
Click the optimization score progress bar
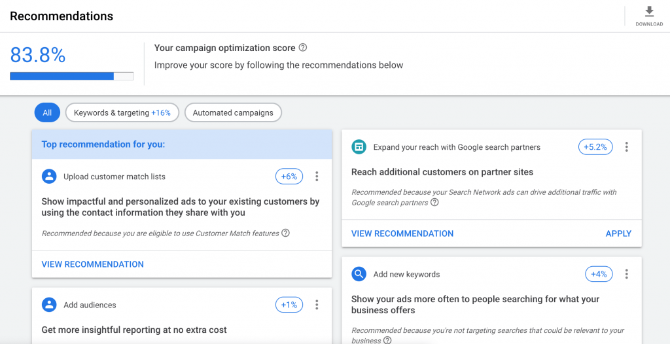71,76
